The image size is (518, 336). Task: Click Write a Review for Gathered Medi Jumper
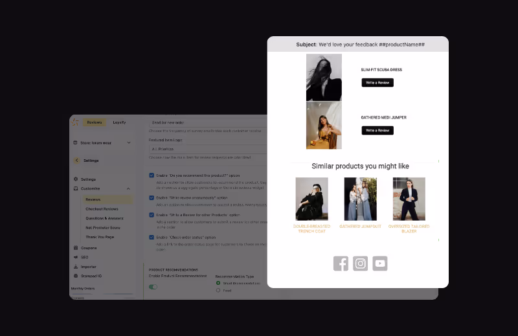tap(377, 131)
